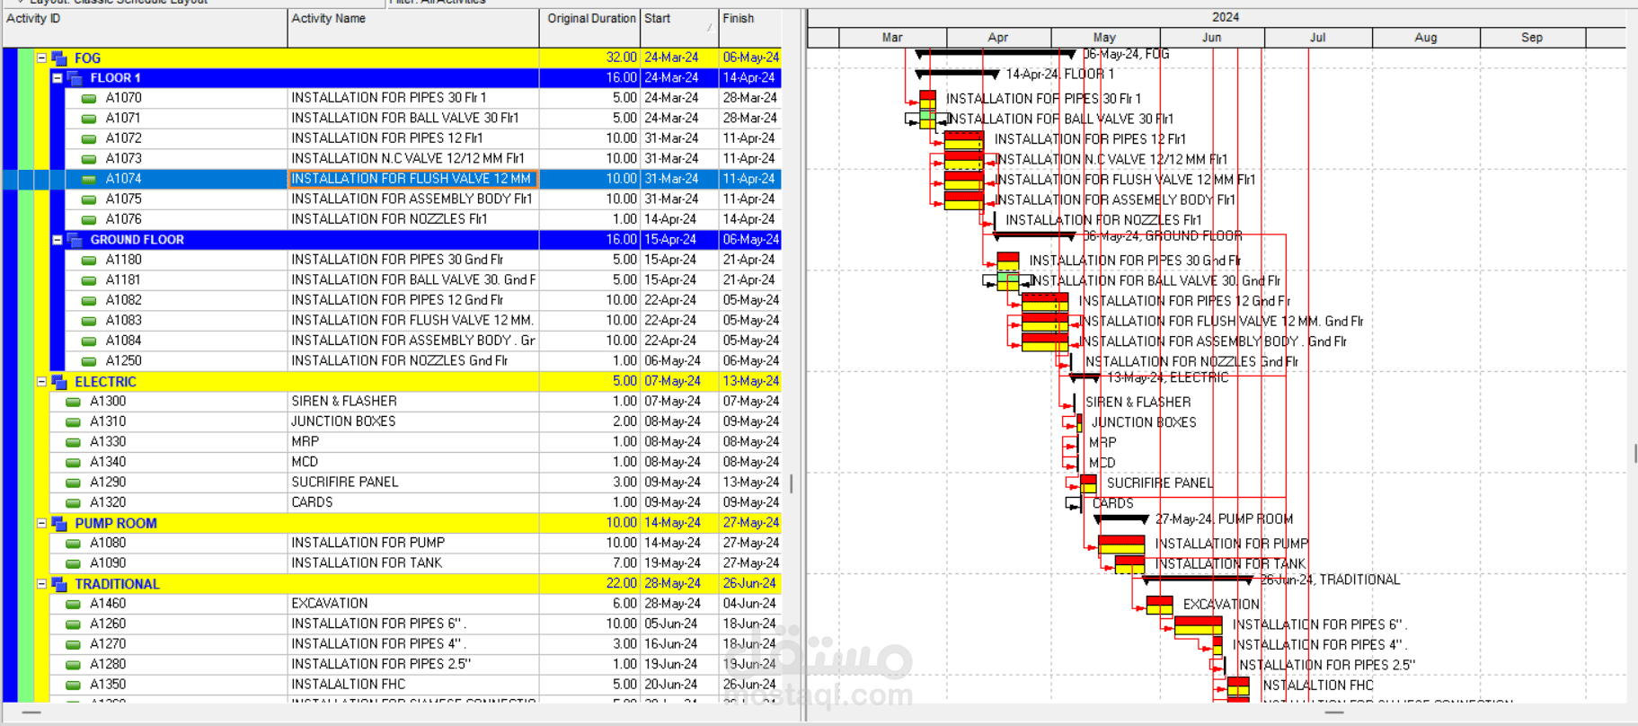
Task: Click activity icon for A1075
Action: (89, 199)
